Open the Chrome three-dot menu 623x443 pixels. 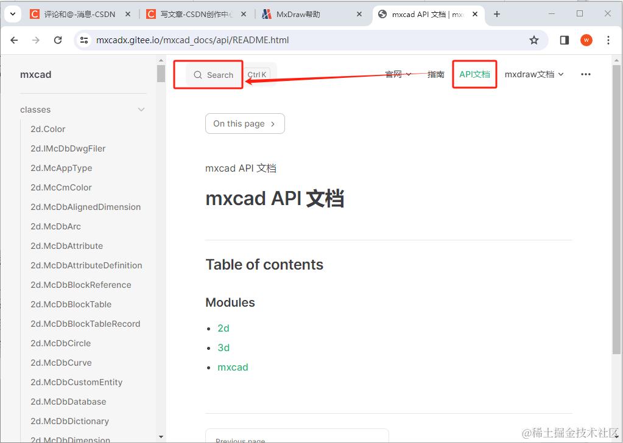[x=608, y=40]
